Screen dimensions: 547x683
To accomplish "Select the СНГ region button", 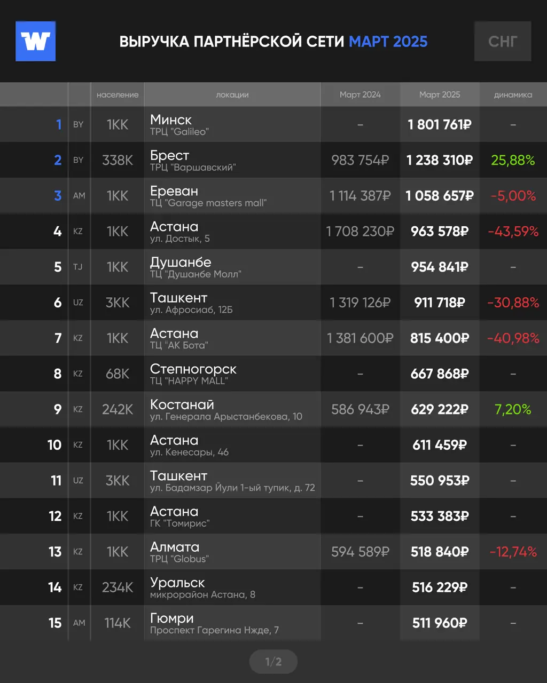I will click(x=503, y=41).
